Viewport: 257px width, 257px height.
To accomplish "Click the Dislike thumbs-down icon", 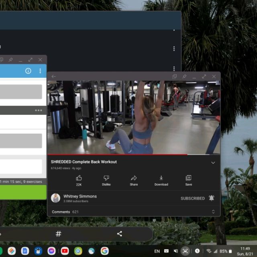I will [x=106, y=178].
